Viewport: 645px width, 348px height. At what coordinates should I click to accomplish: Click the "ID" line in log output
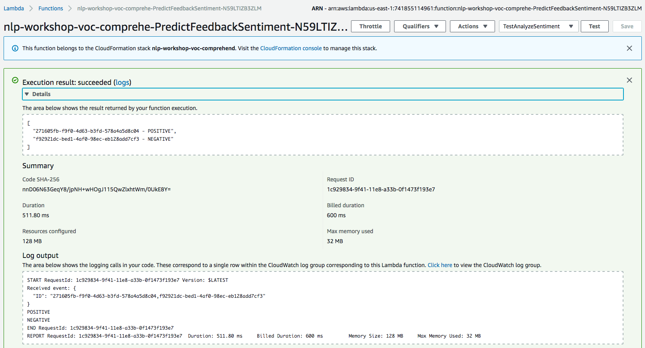[x=149, y=296]
